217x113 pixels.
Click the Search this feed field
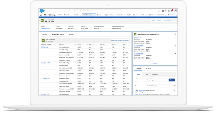pyautogui.click(x=159, y=86)
